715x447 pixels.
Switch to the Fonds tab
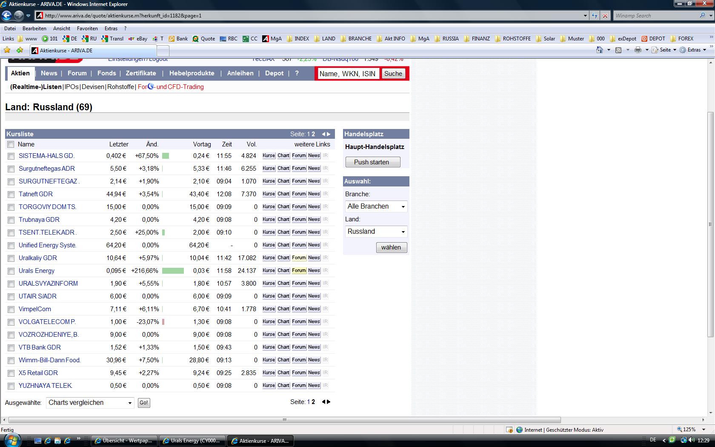[106, 73]
